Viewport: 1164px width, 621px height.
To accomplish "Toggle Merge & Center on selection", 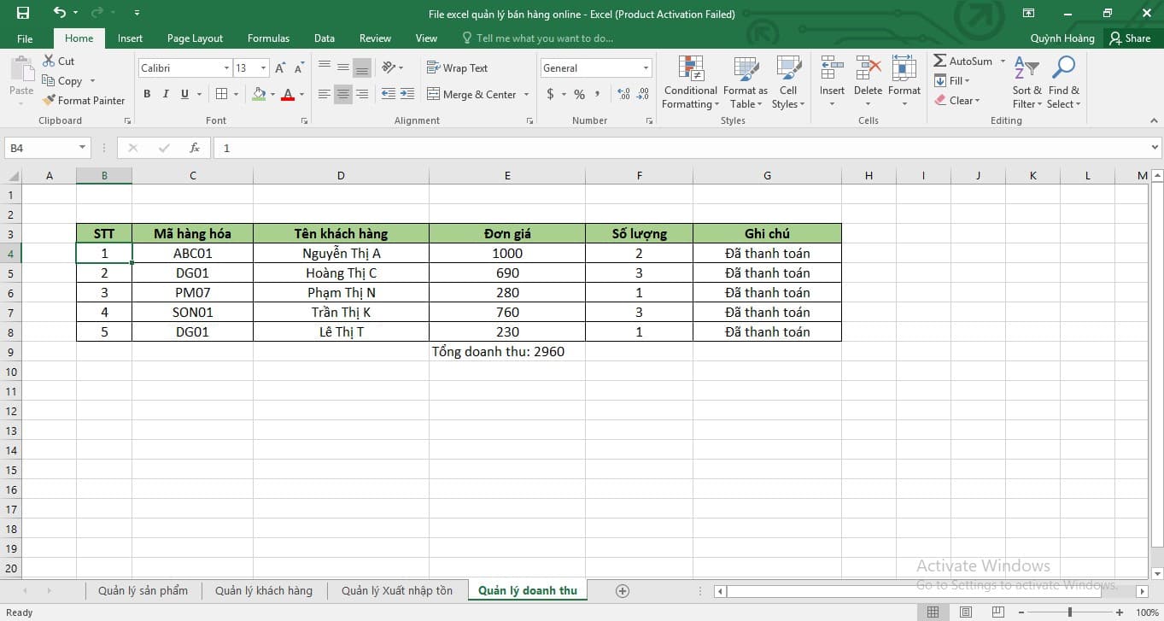I will coord(472,94).
